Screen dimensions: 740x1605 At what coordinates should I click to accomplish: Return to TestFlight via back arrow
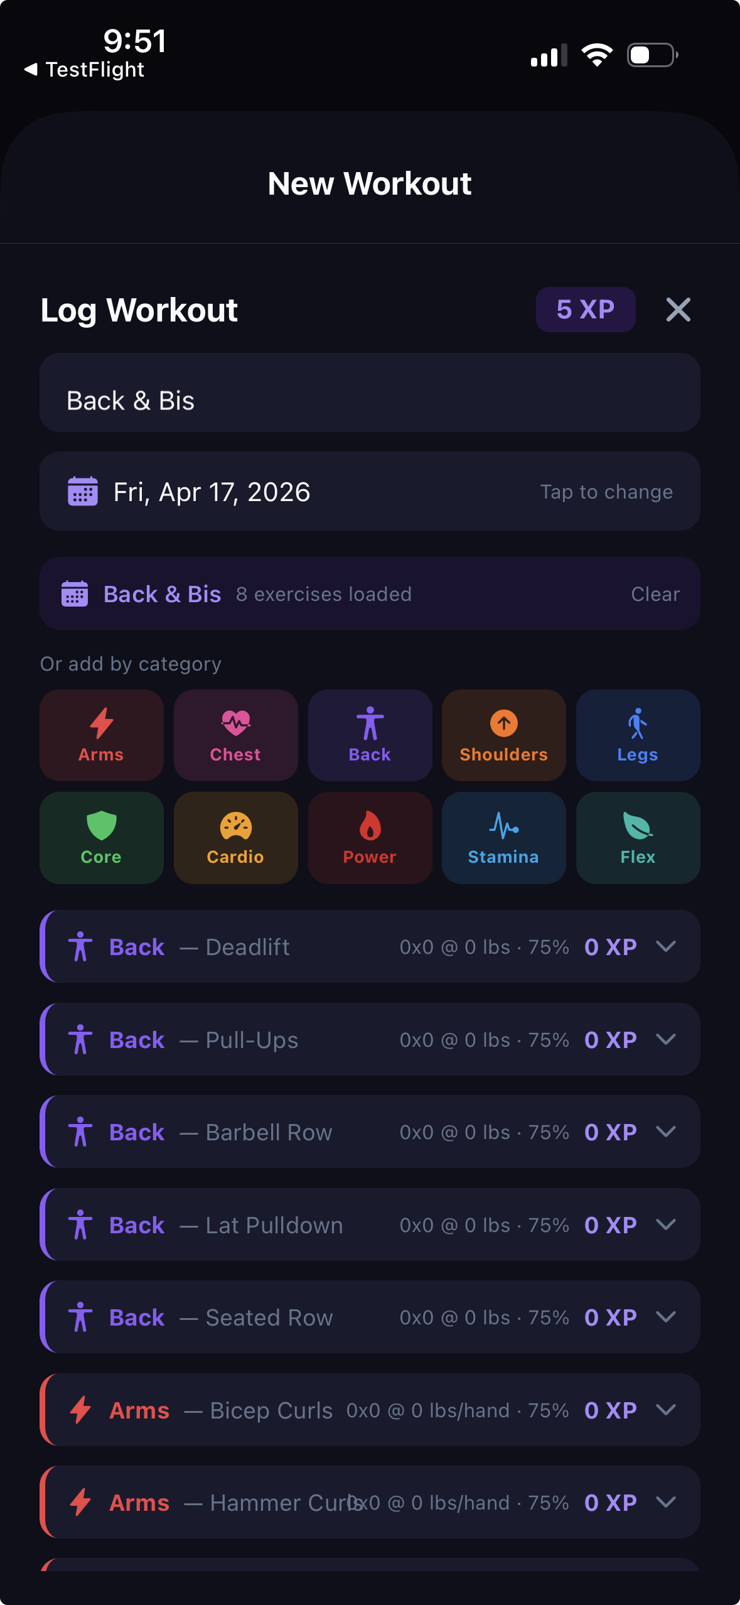point(84,69)
